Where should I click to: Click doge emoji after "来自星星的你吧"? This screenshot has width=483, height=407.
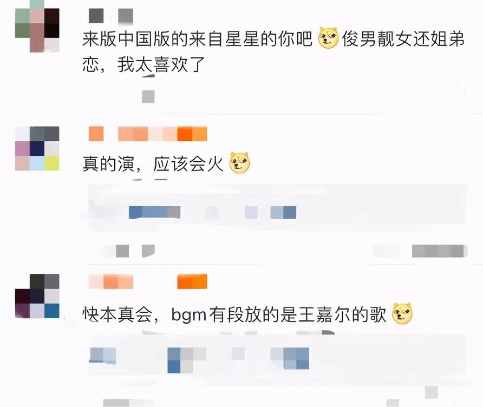(328, 38)
